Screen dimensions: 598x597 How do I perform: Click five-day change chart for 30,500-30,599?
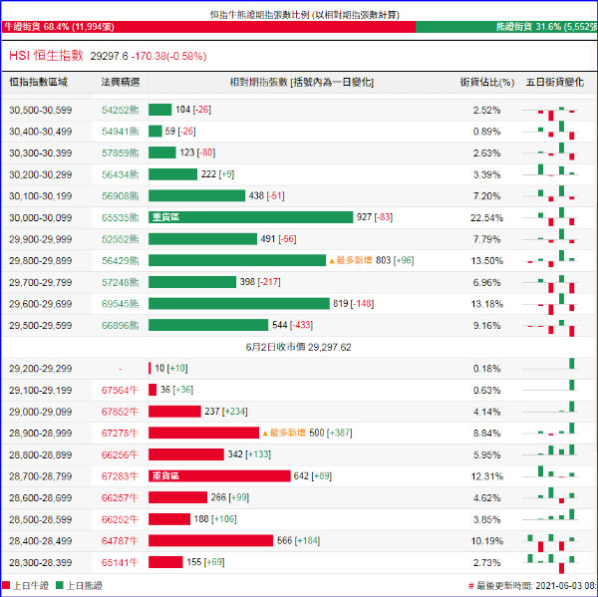550,113
